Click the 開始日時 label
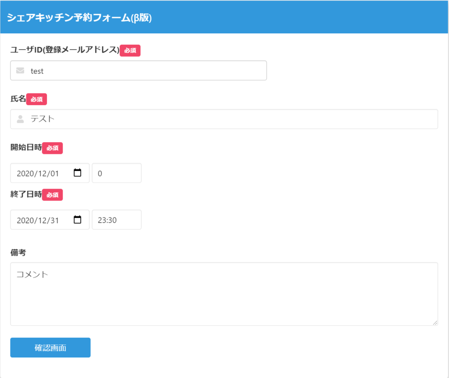 tap(26, 147)
